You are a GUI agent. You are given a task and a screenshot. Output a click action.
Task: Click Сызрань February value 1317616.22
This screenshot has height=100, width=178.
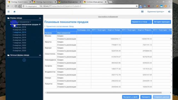coord(137,69)
